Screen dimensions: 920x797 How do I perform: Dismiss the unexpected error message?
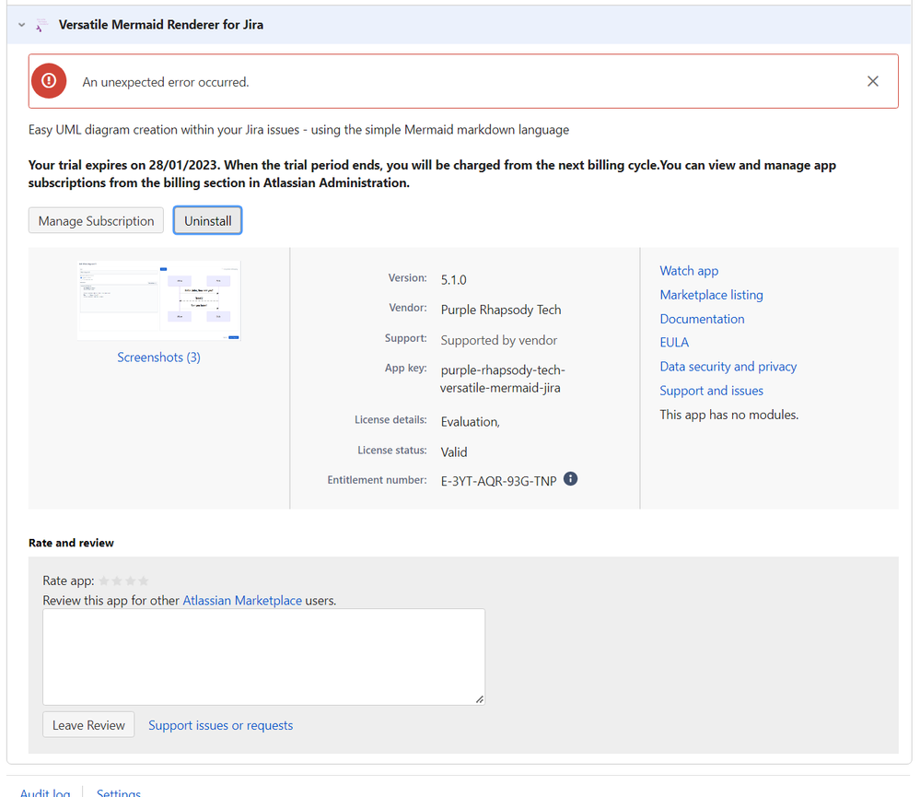872,81
